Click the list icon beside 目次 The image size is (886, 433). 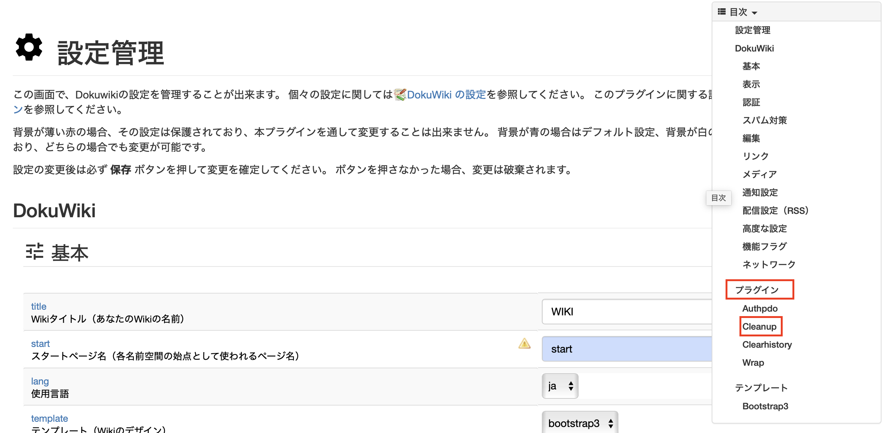click(x=721, y=12)
